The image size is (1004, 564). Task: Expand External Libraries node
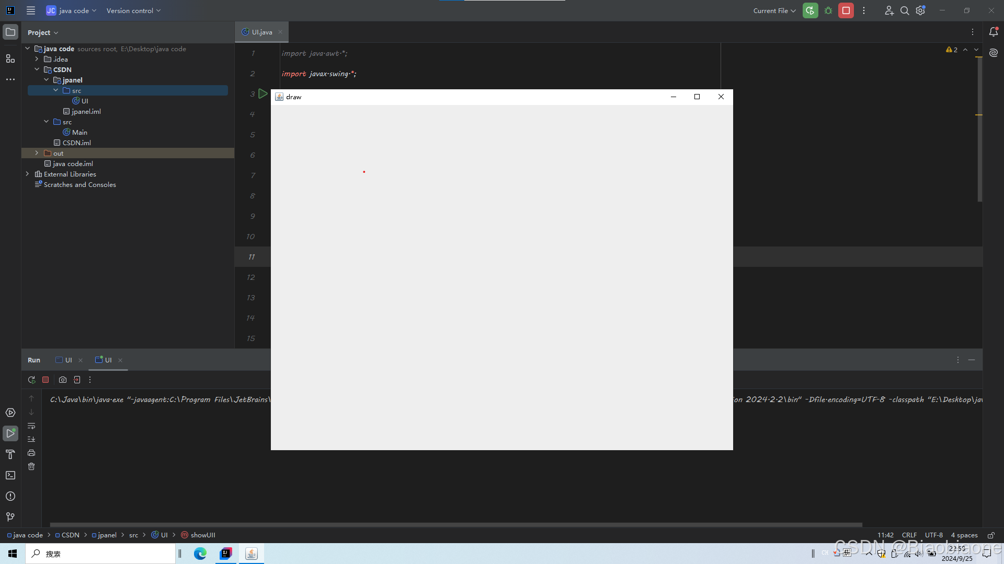tap(27, 174)
